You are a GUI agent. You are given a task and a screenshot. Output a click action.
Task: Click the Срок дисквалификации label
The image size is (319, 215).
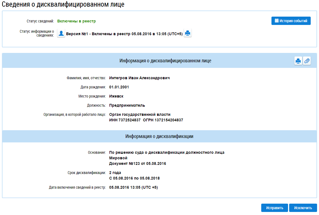tap(87, 173)
